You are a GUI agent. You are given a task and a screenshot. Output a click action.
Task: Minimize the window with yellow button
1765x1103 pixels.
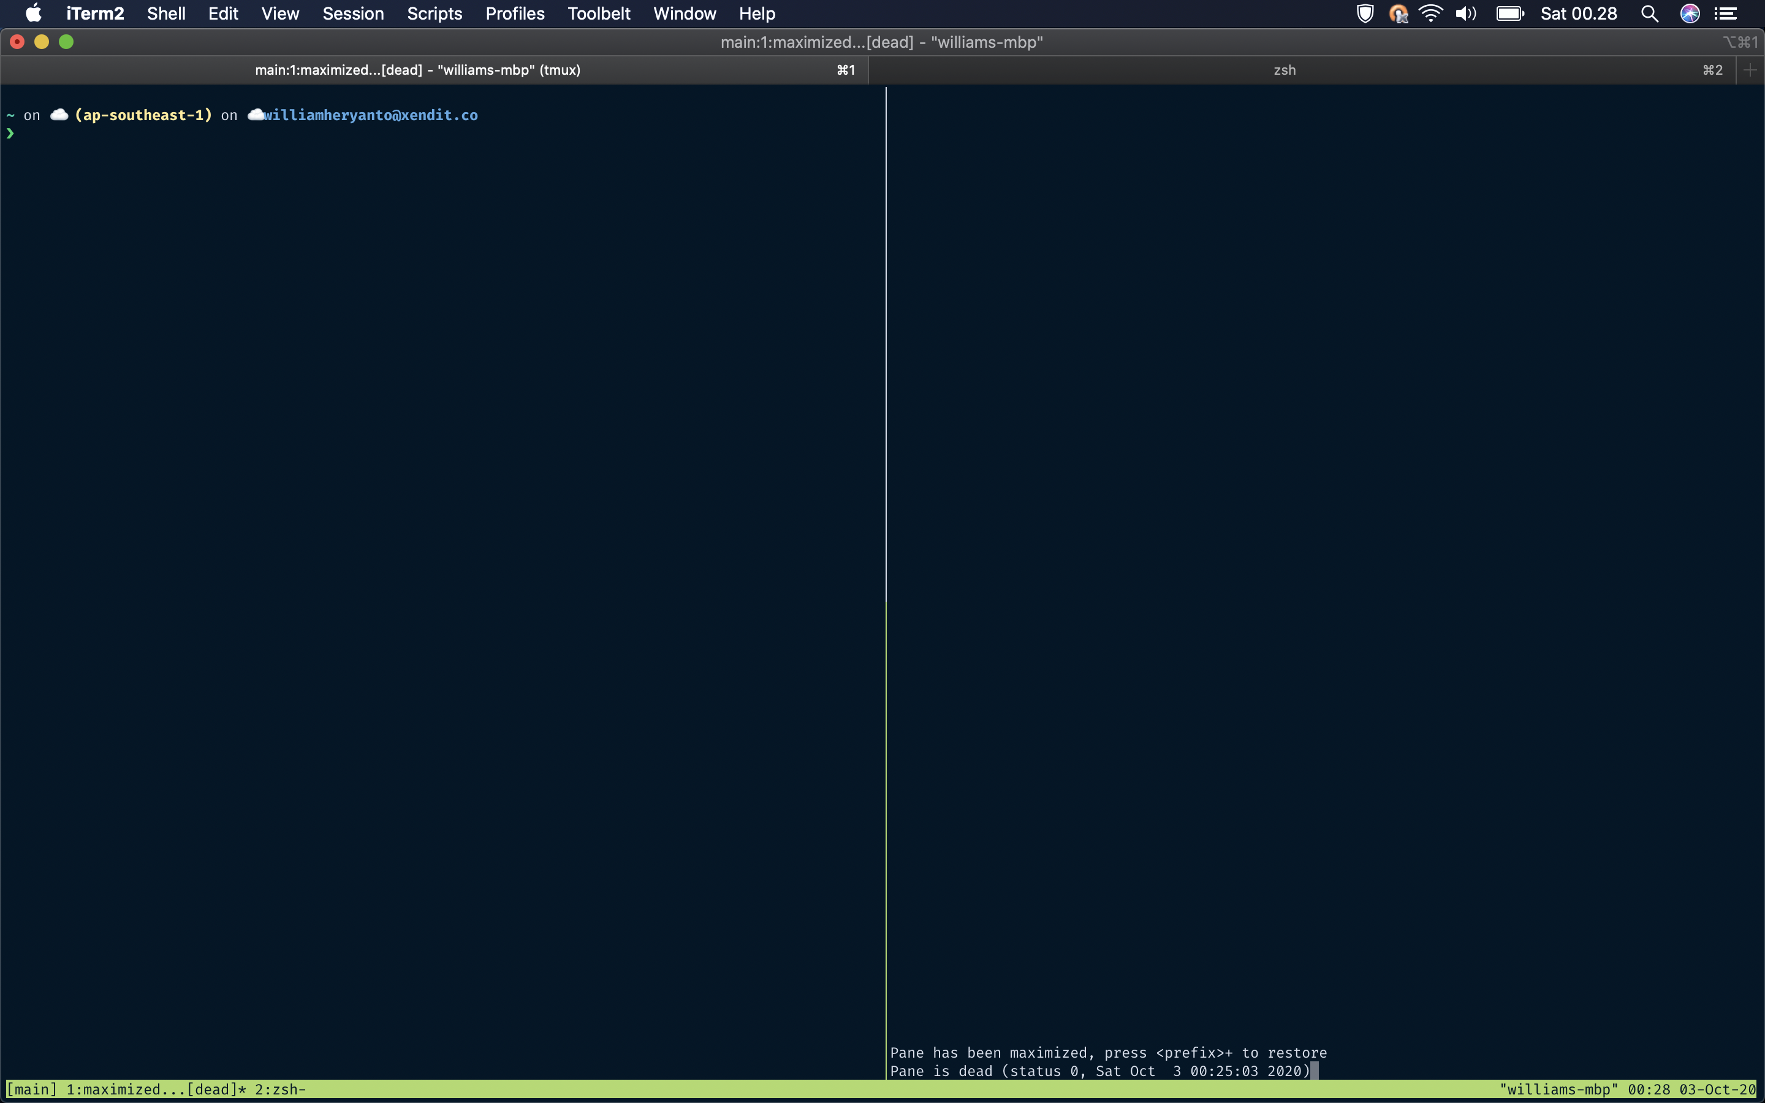(42, 42)
